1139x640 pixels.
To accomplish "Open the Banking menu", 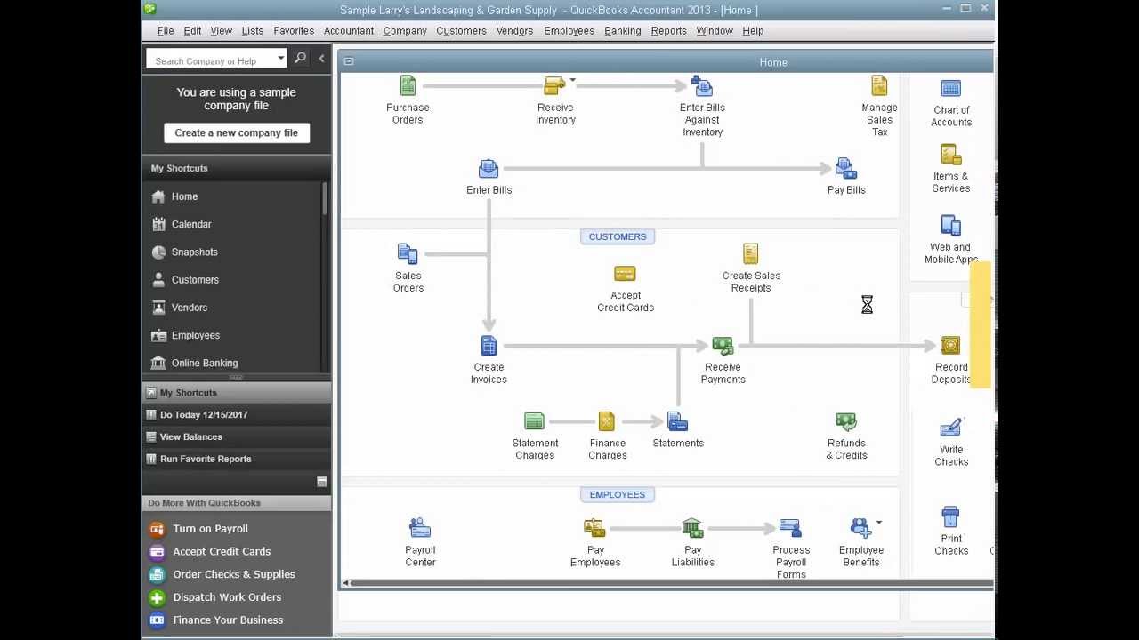I will coord(622,31).
